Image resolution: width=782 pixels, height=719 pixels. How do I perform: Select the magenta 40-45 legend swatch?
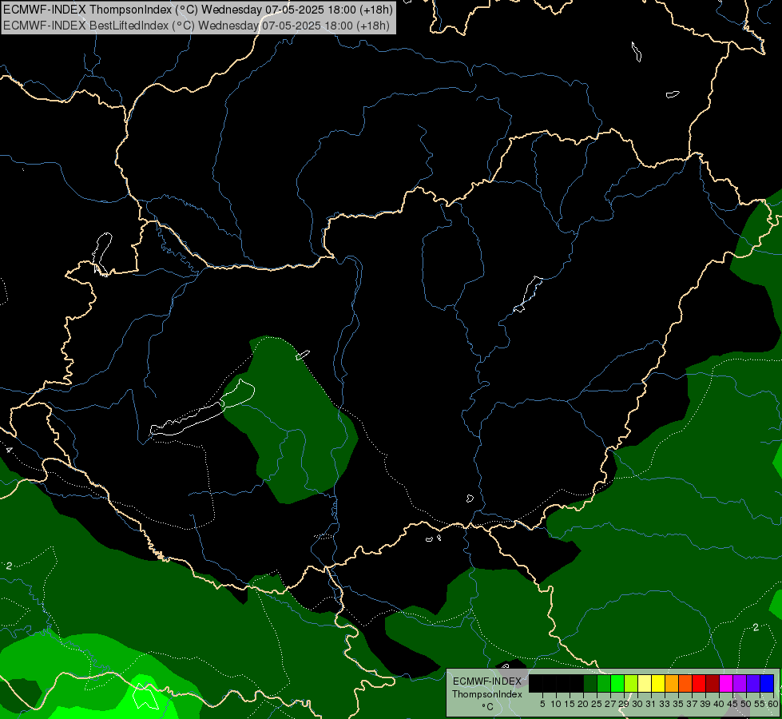[726, 683]
